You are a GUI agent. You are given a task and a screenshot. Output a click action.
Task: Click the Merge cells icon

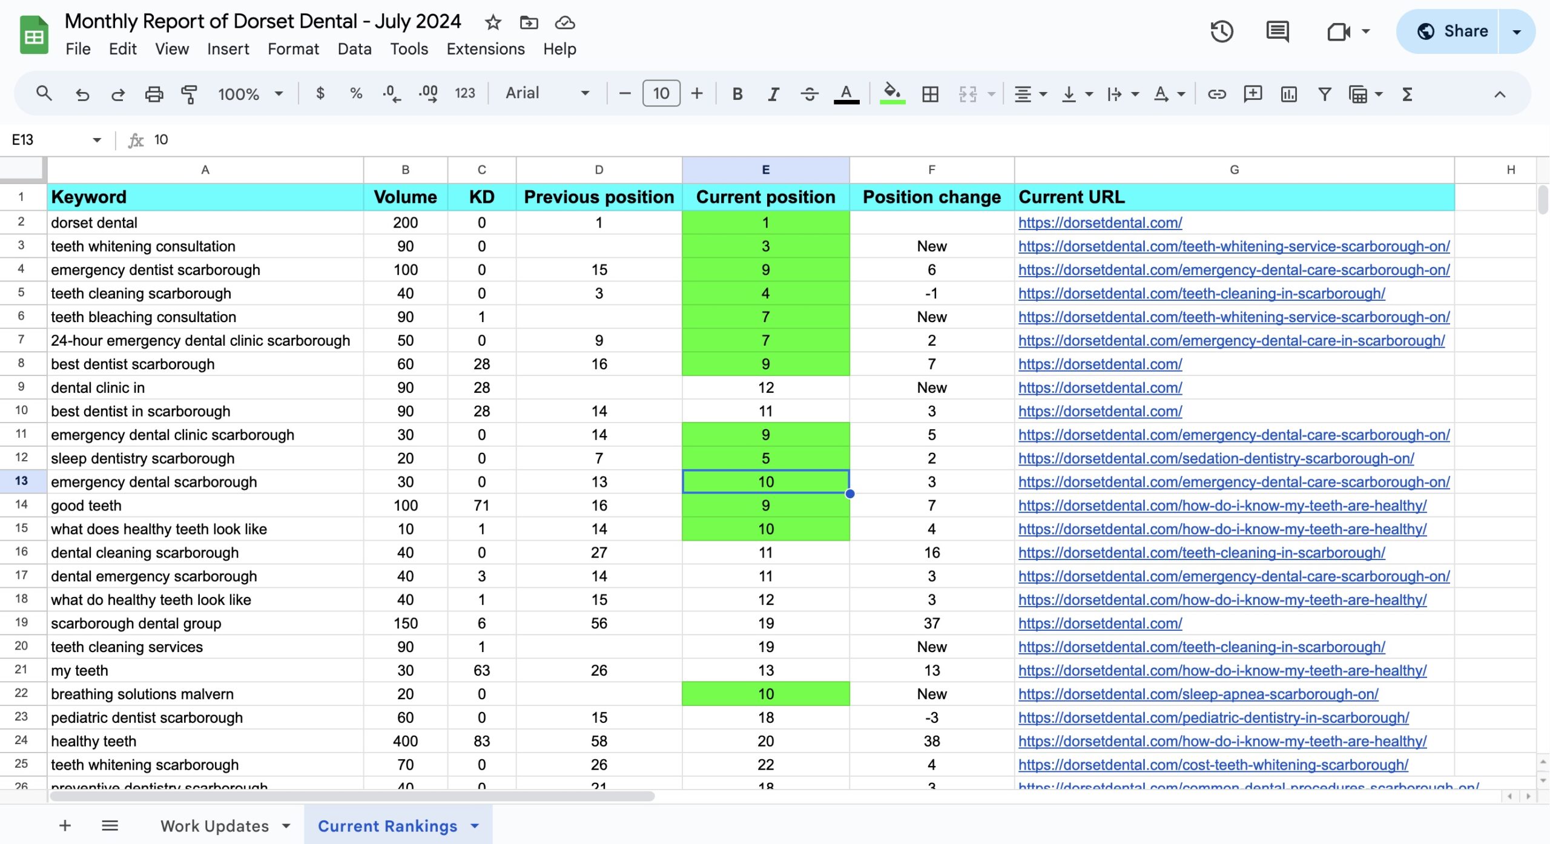coord(968,94)
